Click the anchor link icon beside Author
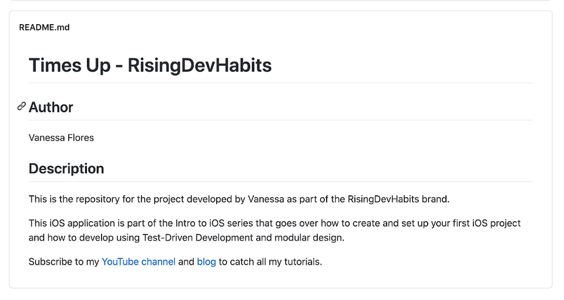This screenshot has width=564, height=300. coord(22,106)
